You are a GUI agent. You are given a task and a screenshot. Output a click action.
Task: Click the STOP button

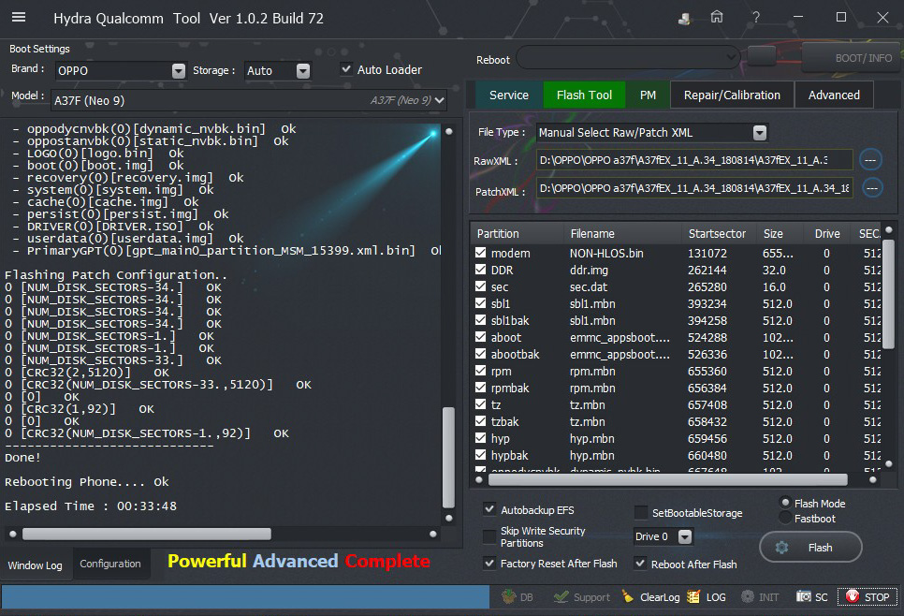point(868,597)
